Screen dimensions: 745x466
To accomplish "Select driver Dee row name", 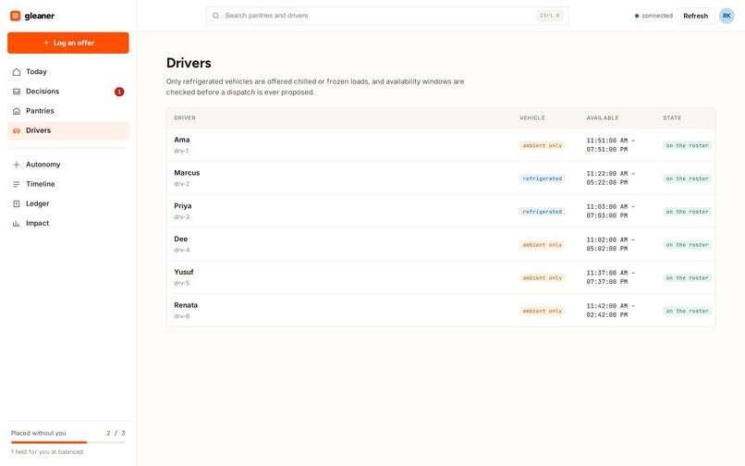I will point(180,239).
